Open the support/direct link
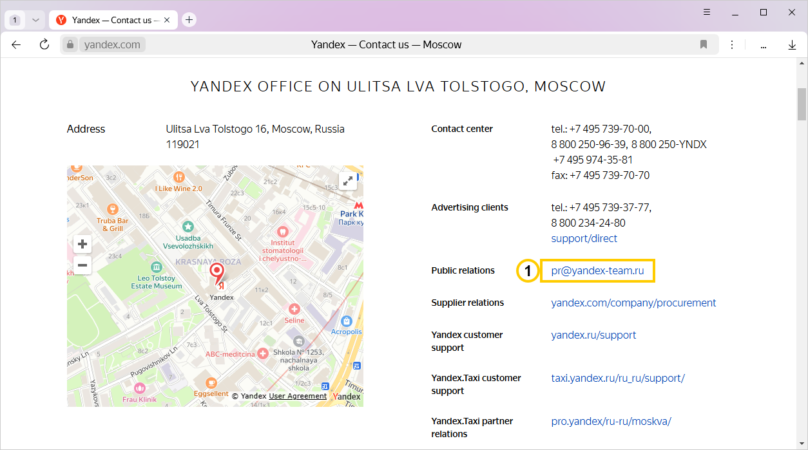 coord(584,238)
